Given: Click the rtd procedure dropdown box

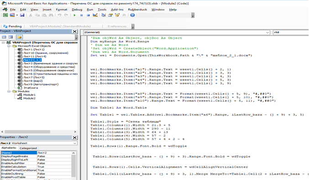Looking at the screenshot, I should [x=291, y=32].
